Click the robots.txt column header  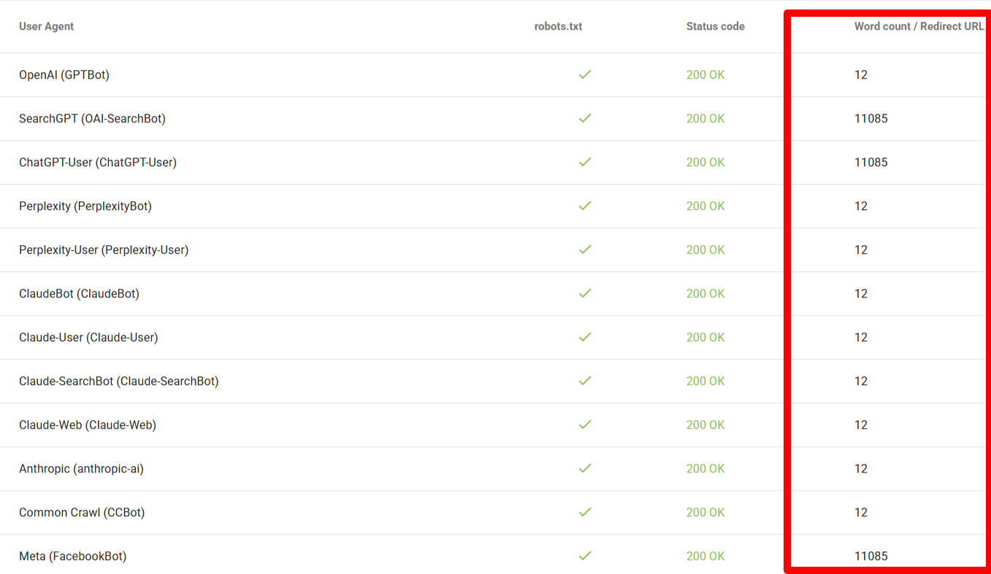[558, 26]
